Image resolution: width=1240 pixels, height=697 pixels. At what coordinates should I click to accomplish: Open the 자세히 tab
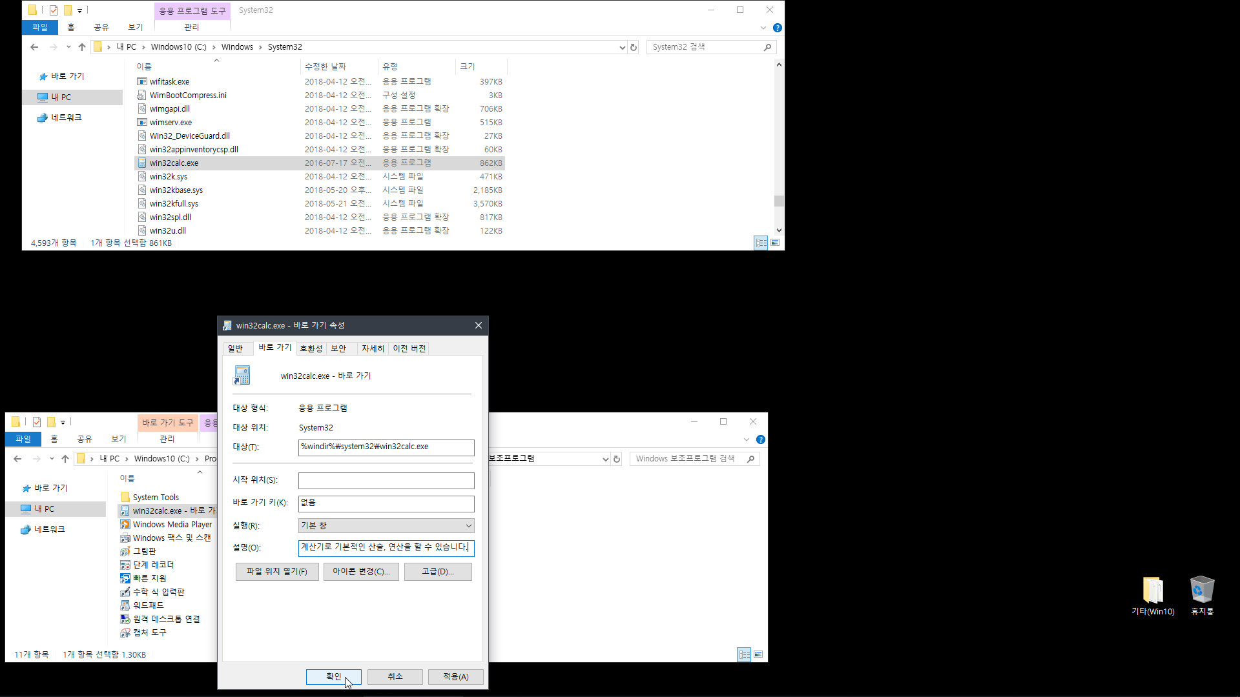tap(373, 348)
